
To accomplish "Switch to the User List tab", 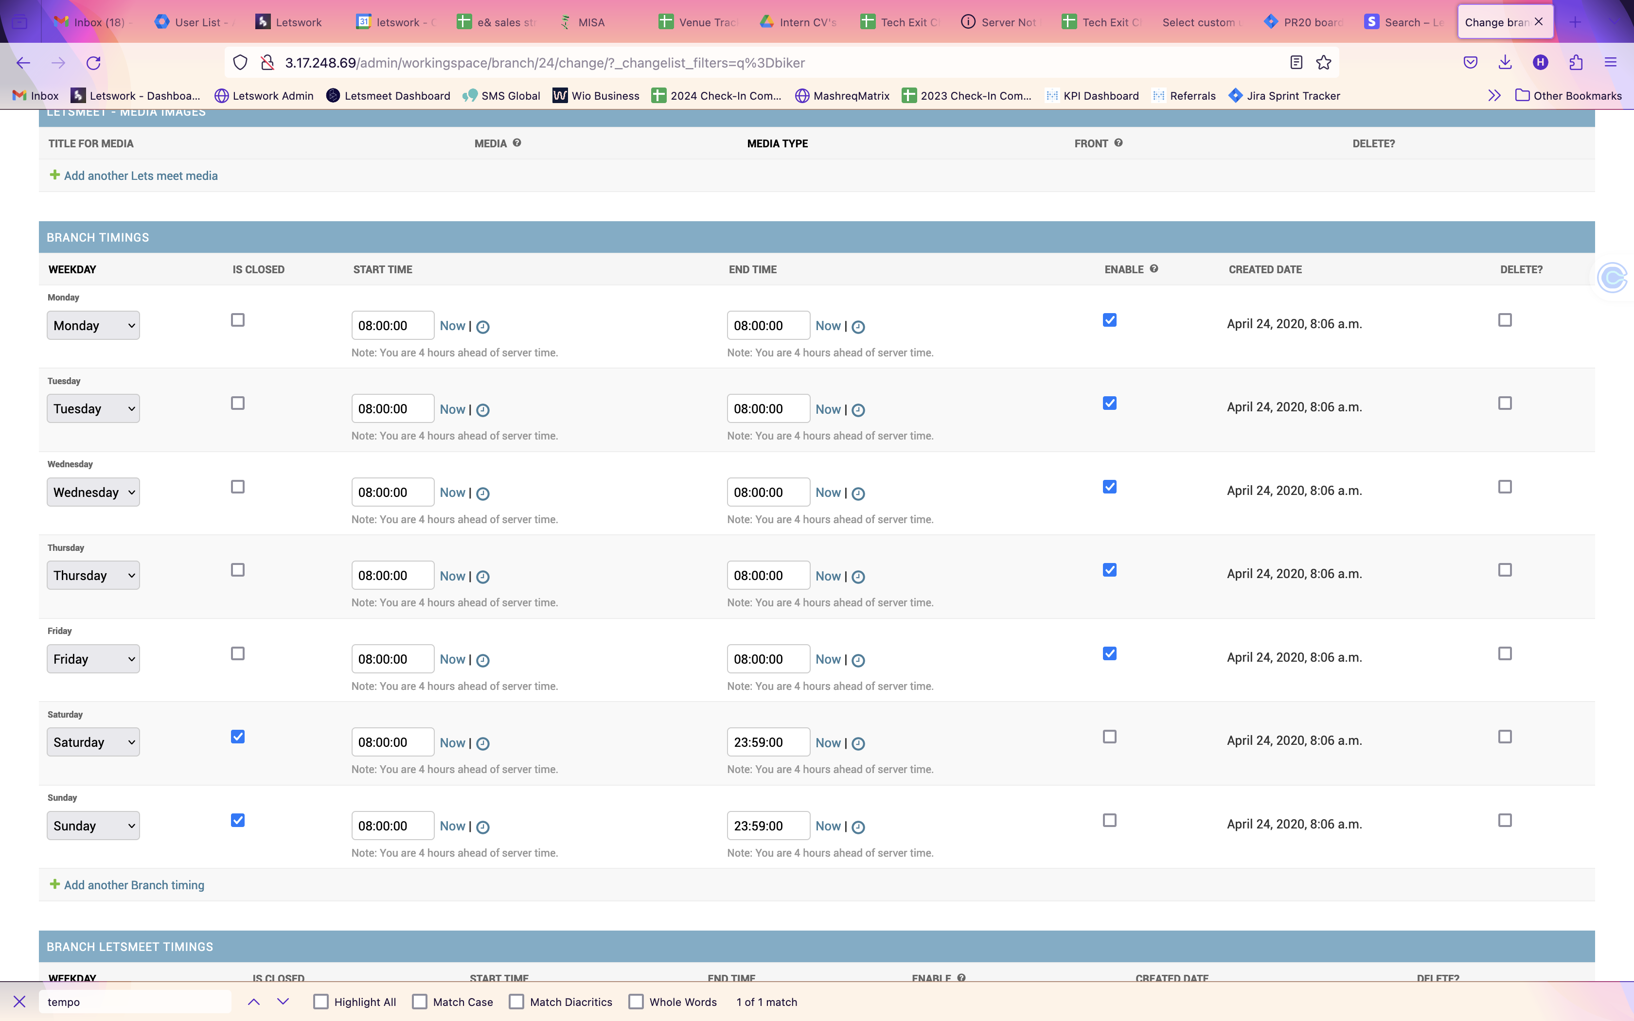I will 194,22.
